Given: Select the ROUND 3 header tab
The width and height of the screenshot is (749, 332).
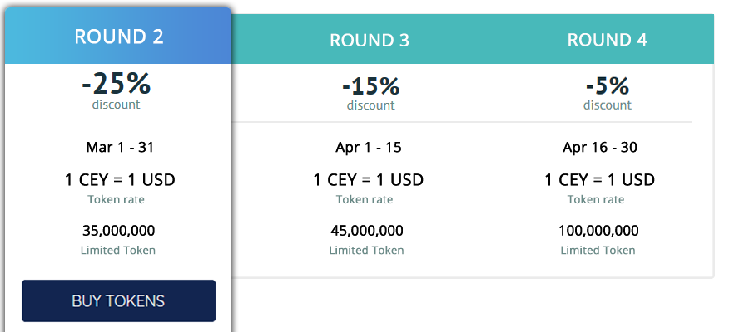Looking at the screenshot, I should (370, 40).
